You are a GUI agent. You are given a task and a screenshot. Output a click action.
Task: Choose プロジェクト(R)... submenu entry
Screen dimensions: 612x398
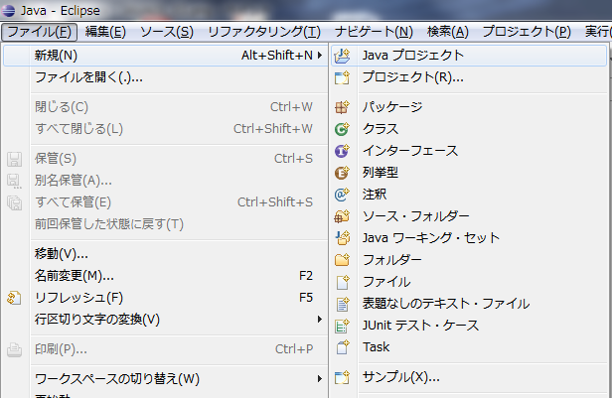click(470, 77)
